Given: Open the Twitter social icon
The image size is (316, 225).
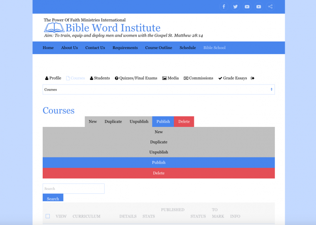Looking at the screenshot, I should [235, 7].
